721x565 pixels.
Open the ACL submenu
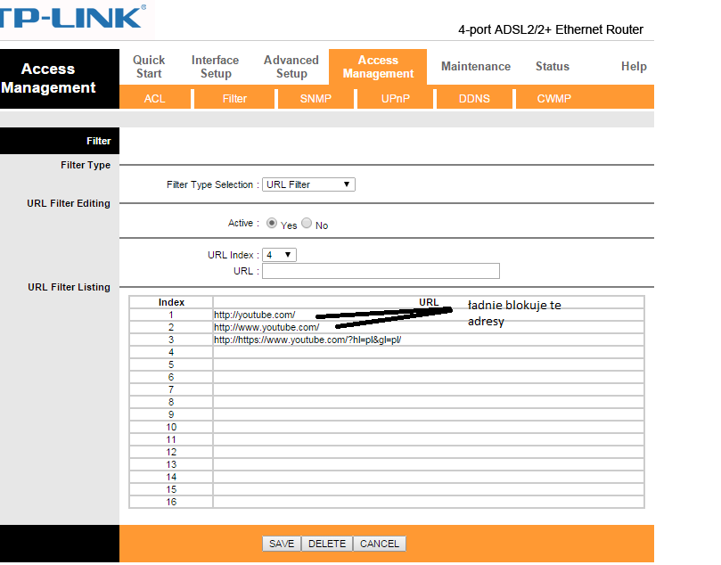(154, 98)
